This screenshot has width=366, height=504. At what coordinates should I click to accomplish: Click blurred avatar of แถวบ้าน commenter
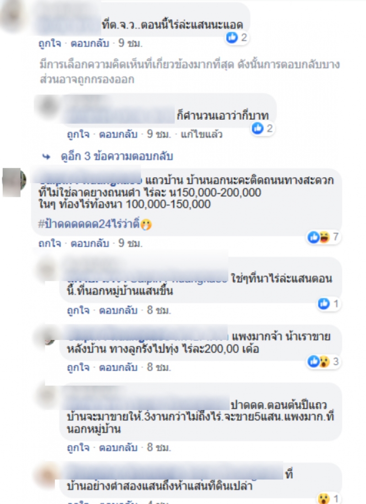[x=14, y=182]
